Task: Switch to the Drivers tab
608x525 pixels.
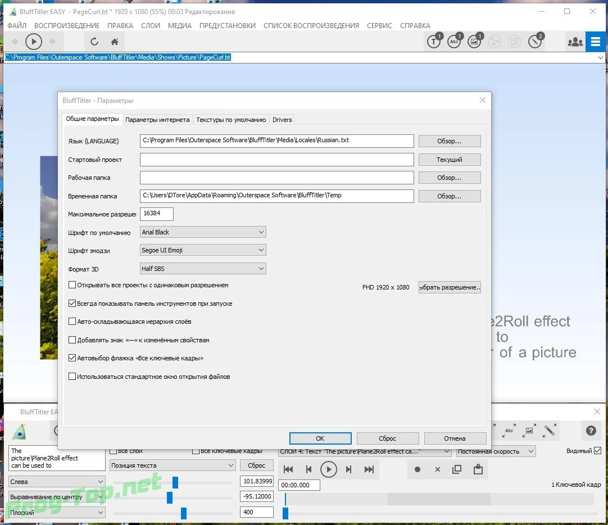Action: tap(282, 120)
